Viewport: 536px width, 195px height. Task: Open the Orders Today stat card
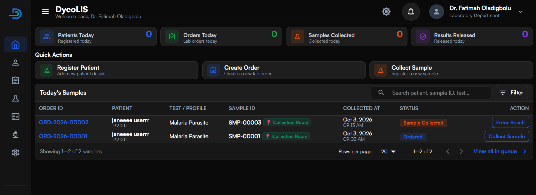coord(221,36)
